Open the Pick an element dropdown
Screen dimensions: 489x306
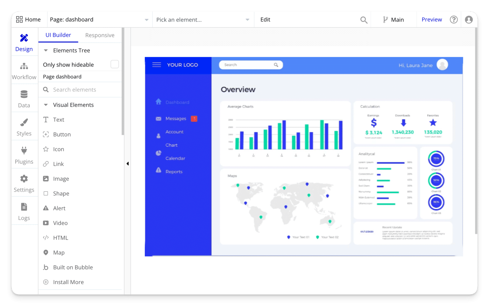[x=203, y=19]
